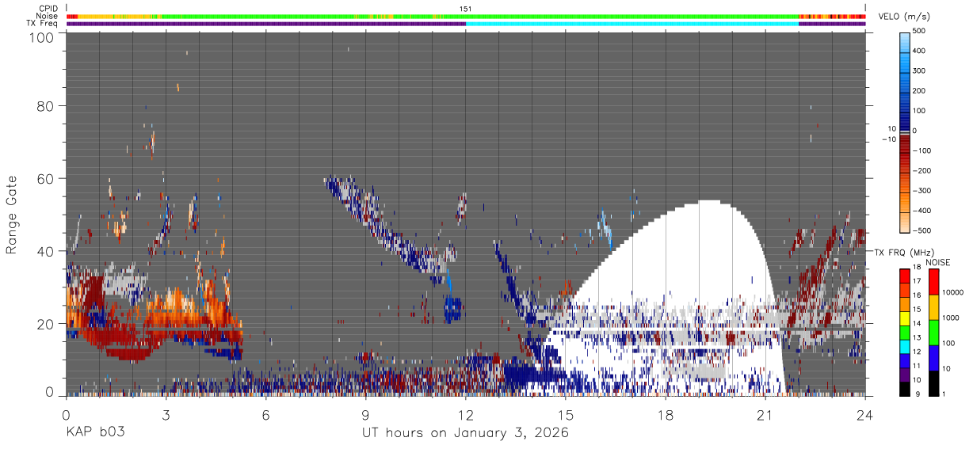Click hour 21 on the UT time axis

pyautogui.click(x=765, y=414)
